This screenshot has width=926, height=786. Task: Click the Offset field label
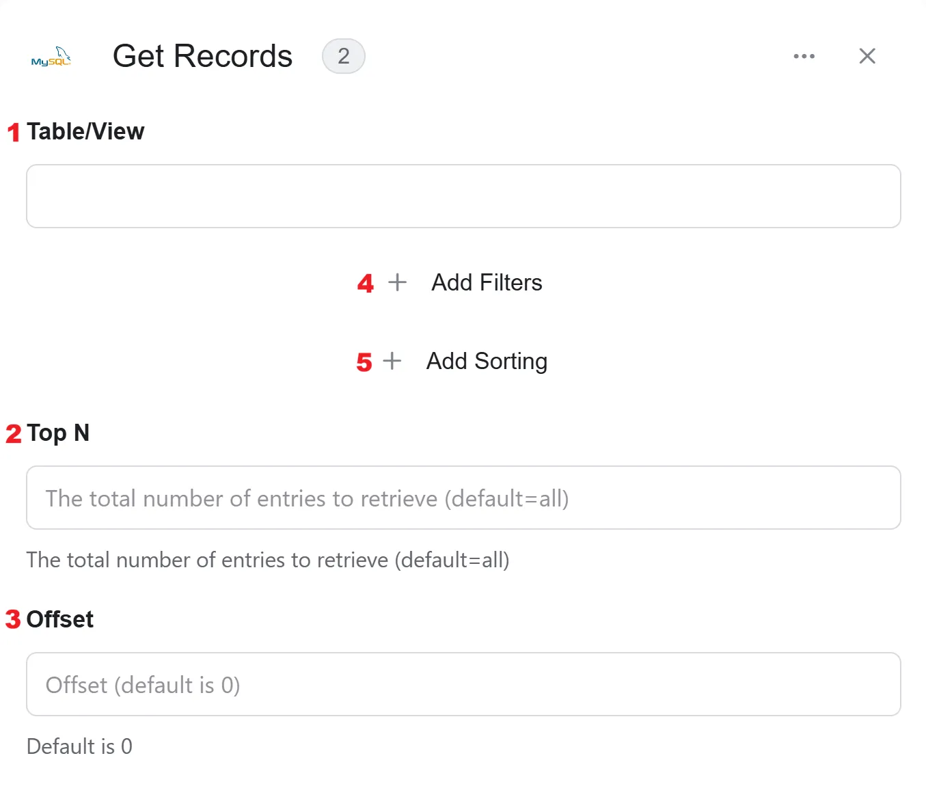click(60, 619)
